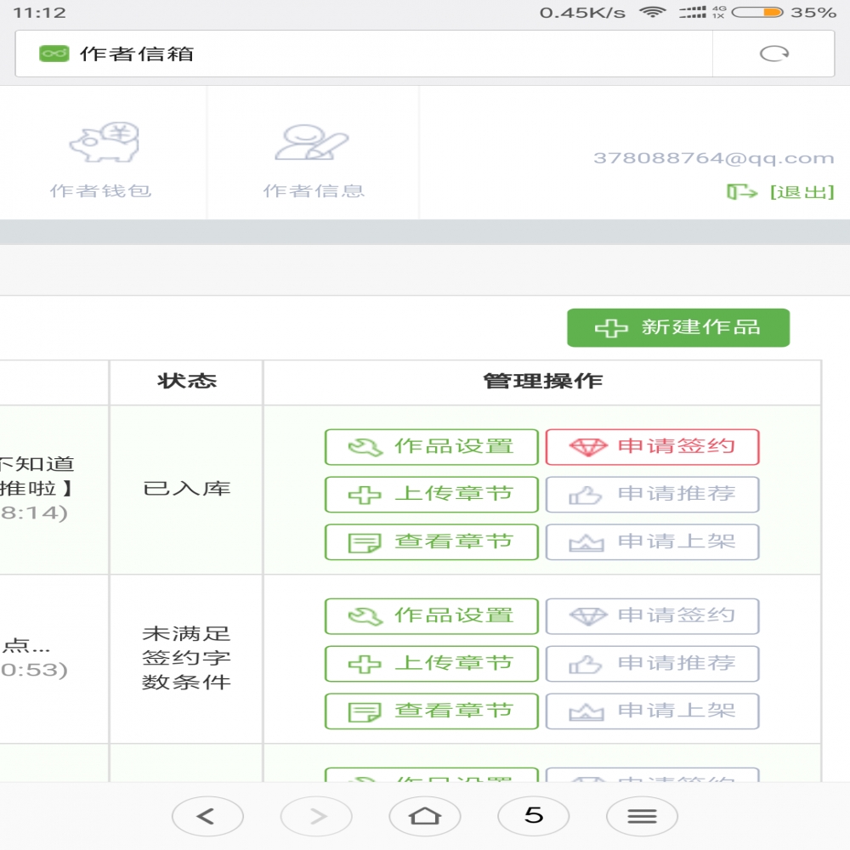The width and height of the screenshot is (850, 850).
Task: Click the 新建作品 button
Action: pos(677,327)
